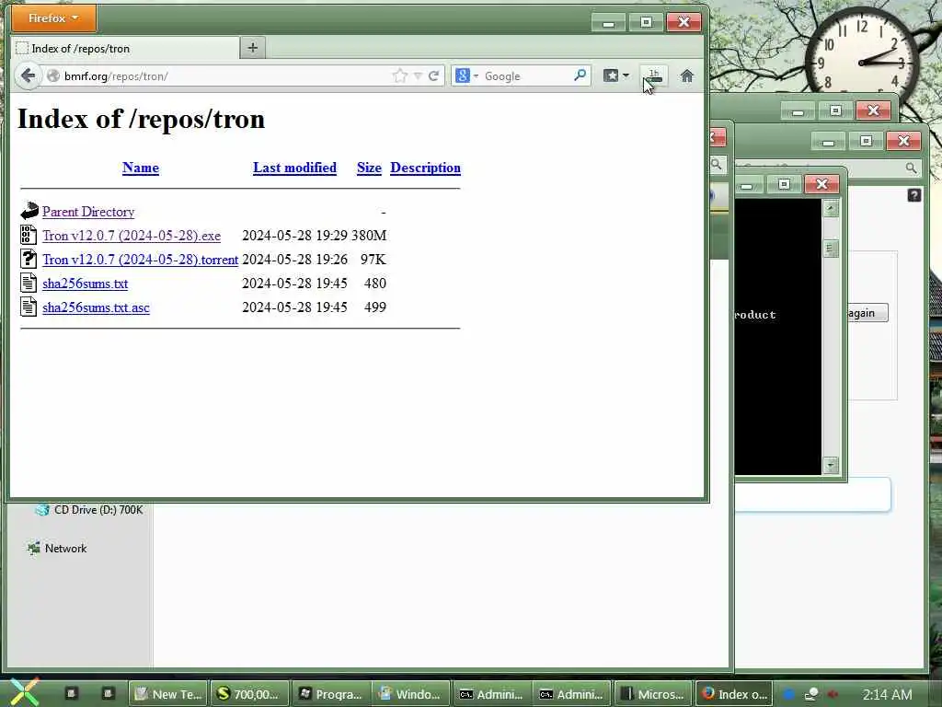Open the orange Firefox menu button
The width and height of the screenshot is (942, 707).
point(53,18)
